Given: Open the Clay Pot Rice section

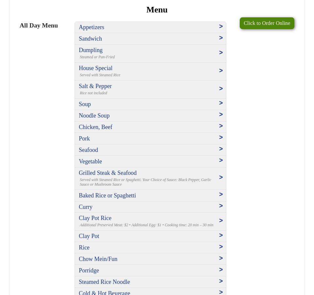Looking at the screenshot, I should pos(95,218).
